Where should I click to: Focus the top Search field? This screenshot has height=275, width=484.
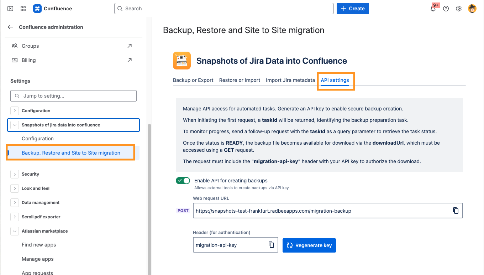click(x=224, y=9)
